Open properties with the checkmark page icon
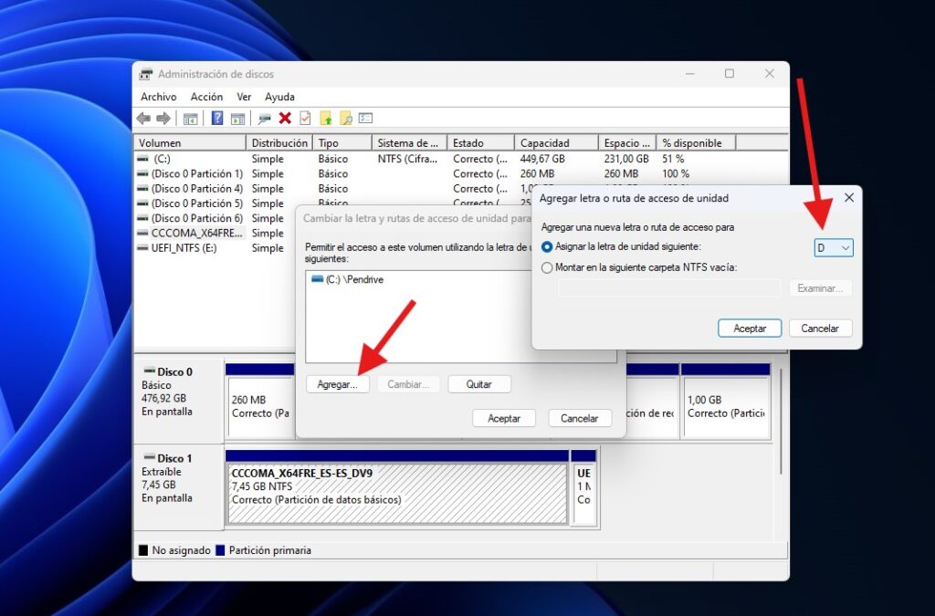 [305, 118]
